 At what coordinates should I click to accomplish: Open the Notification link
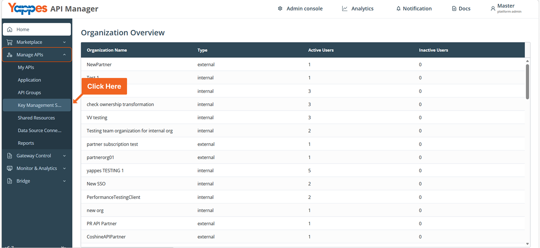tap(414, 8)
